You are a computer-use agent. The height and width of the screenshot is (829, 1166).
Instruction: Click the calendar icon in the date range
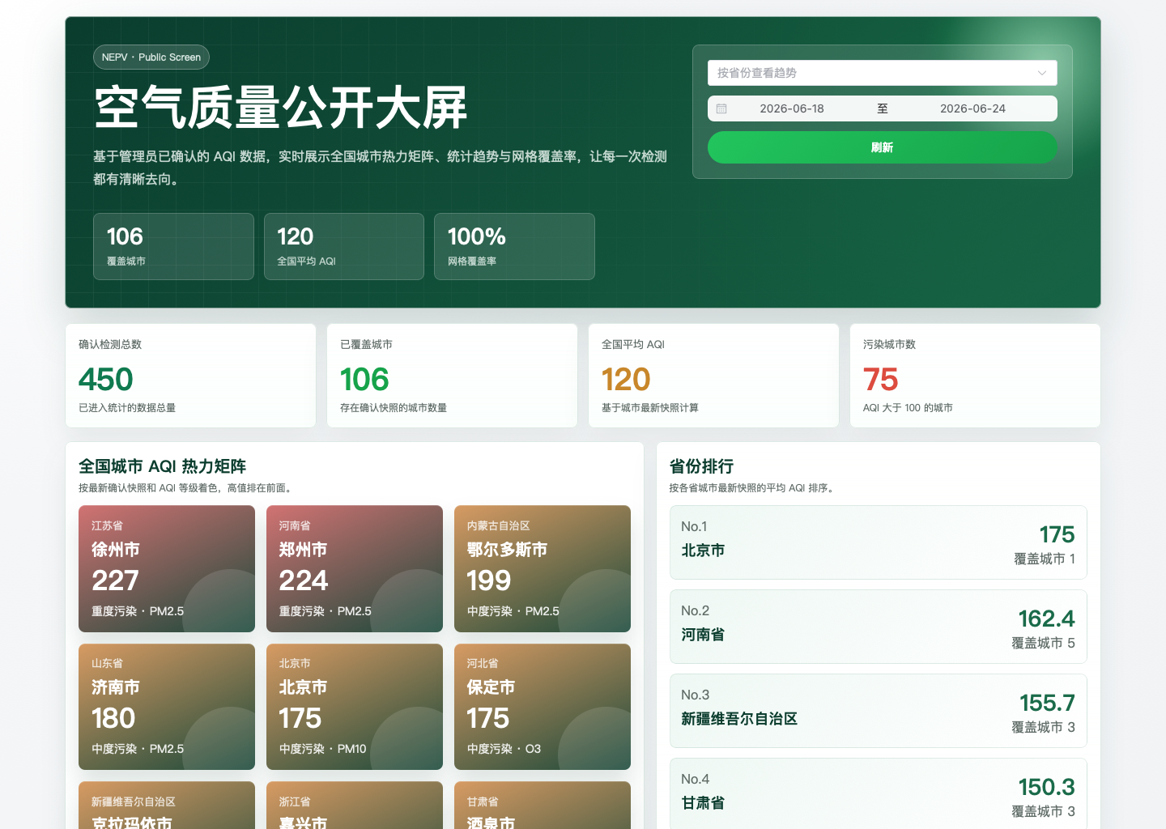pyautogui.click(x=721, y=108)
